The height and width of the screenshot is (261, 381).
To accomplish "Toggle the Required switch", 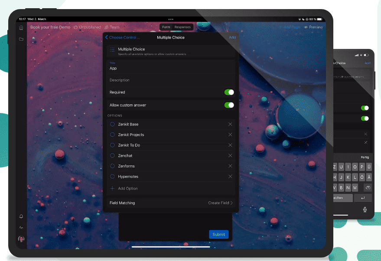I will click(x=229, y=92).
